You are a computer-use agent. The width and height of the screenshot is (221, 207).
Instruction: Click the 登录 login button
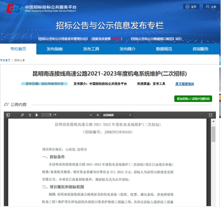191,7
